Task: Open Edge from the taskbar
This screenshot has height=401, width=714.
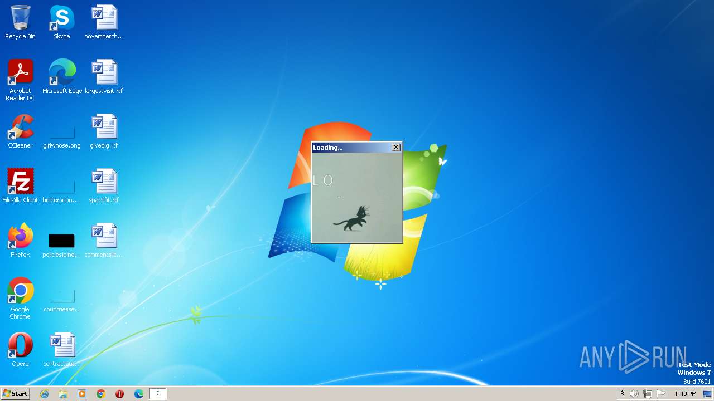Action: (x=139, y=394)
